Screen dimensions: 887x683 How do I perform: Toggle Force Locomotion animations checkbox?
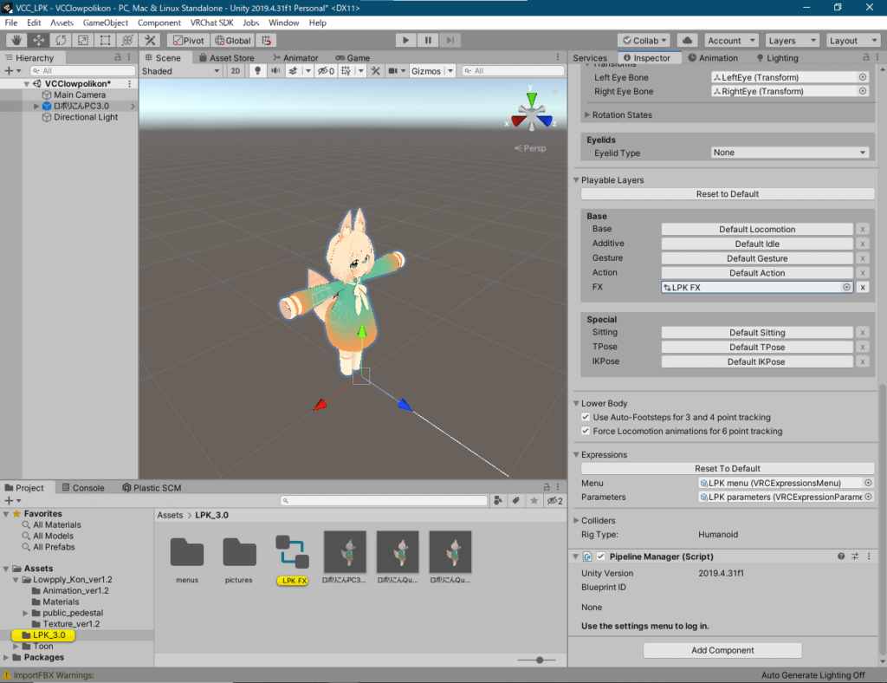(586, 431)
